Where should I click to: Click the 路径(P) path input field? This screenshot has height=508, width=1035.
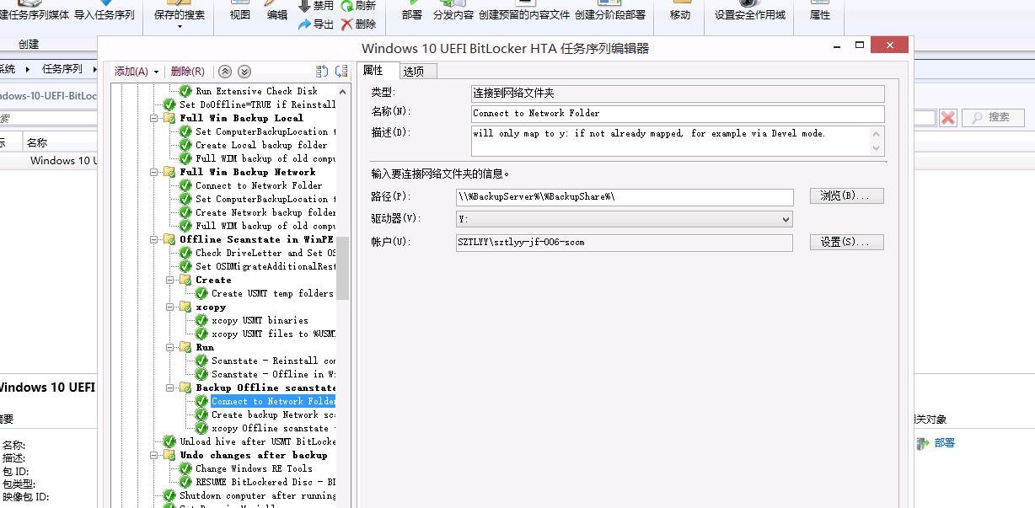point(625,196)
